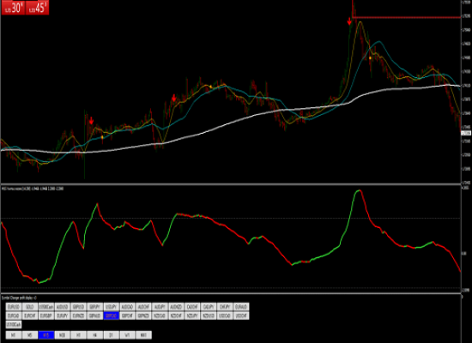
Task: Click the red sell arrow at chart peak
Action: point(349,21)
